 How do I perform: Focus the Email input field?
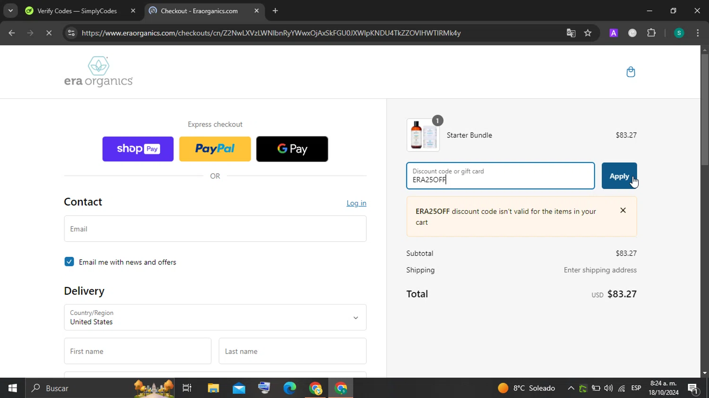(215, 229)
